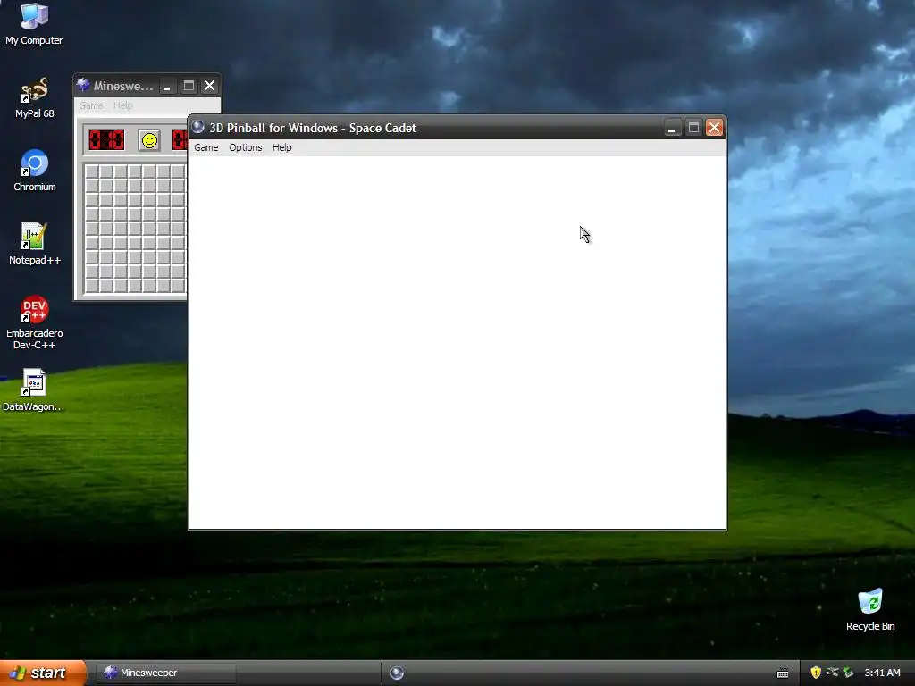The image size is (915, 686).
Task: Click the Safely Remove Hardware tray icon
Action: pos(849,673)
